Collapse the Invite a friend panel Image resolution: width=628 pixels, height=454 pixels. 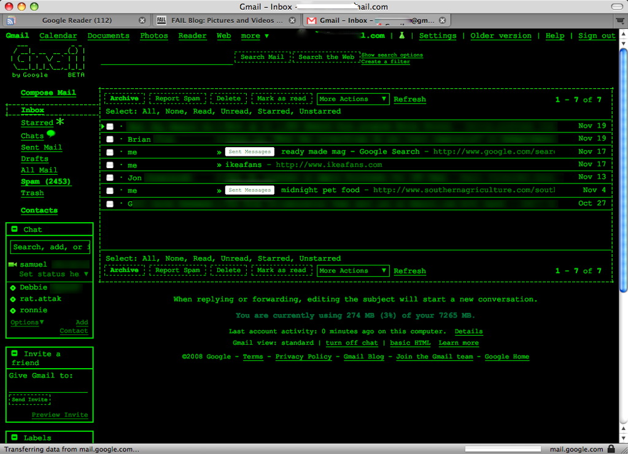(14, 353)
